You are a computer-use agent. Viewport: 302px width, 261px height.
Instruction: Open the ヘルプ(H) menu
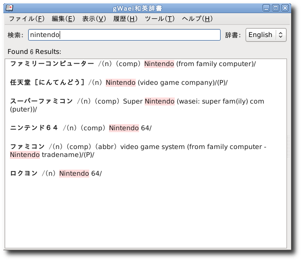pos(197,19)
